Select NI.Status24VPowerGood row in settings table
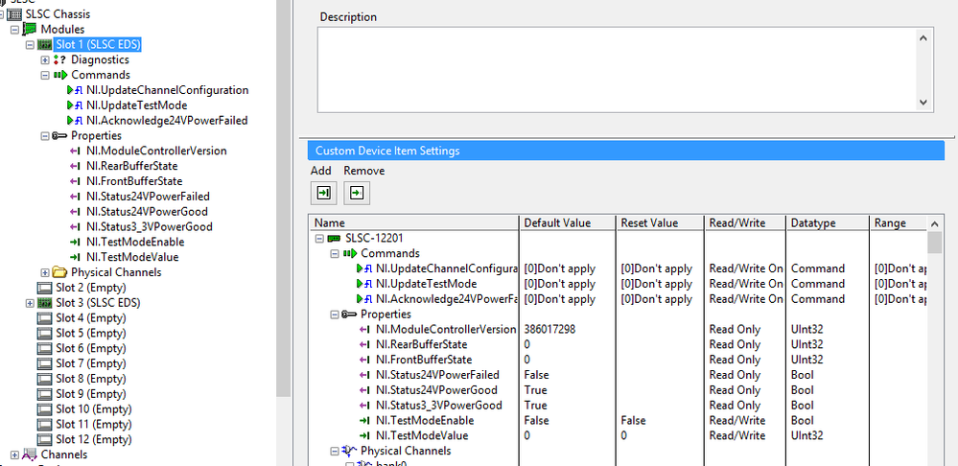 [436, 390]
